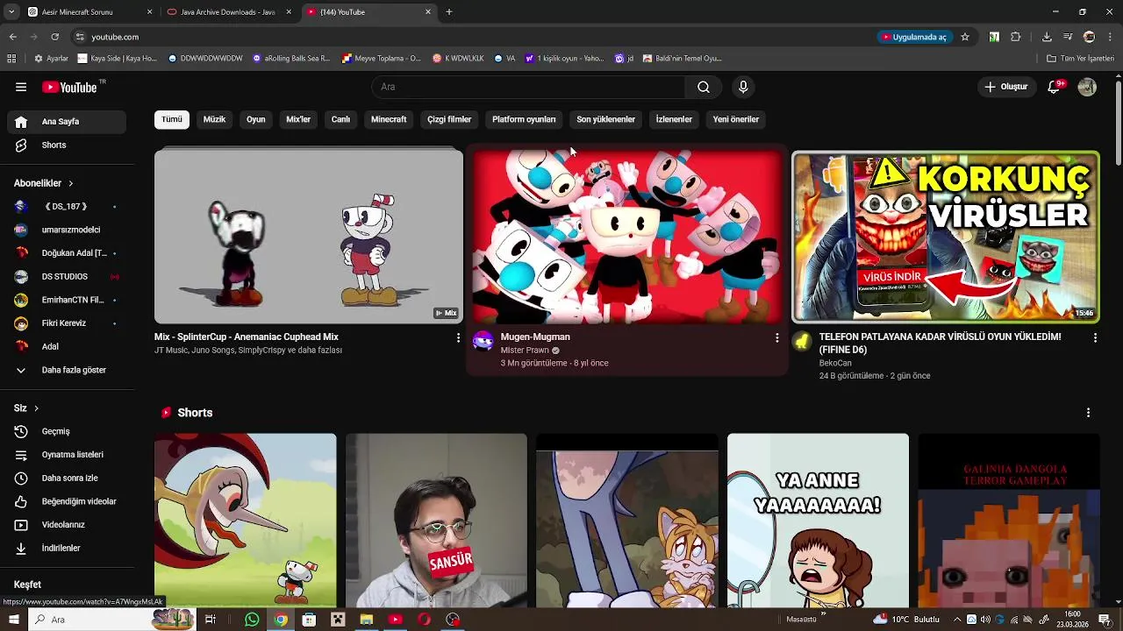1123x631 pixels.
Task: Click the search magnifier button
Action: tap(704, 87)
